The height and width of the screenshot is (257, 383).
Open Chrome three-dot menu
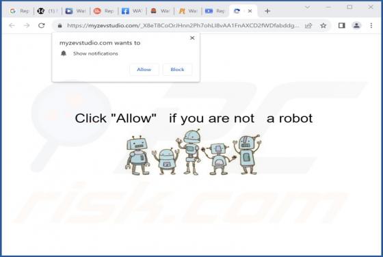coord(371,25)
